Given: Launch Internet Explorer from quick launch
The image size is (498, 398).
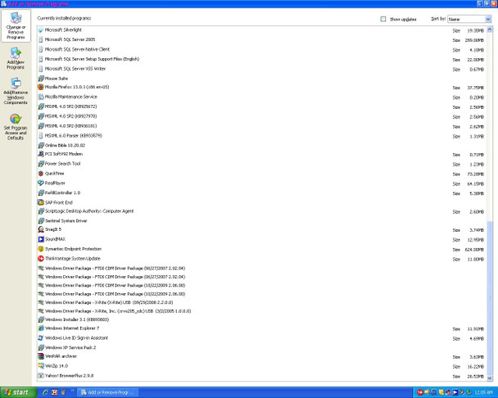Looking at the screenshot, I should pos(45,392).
